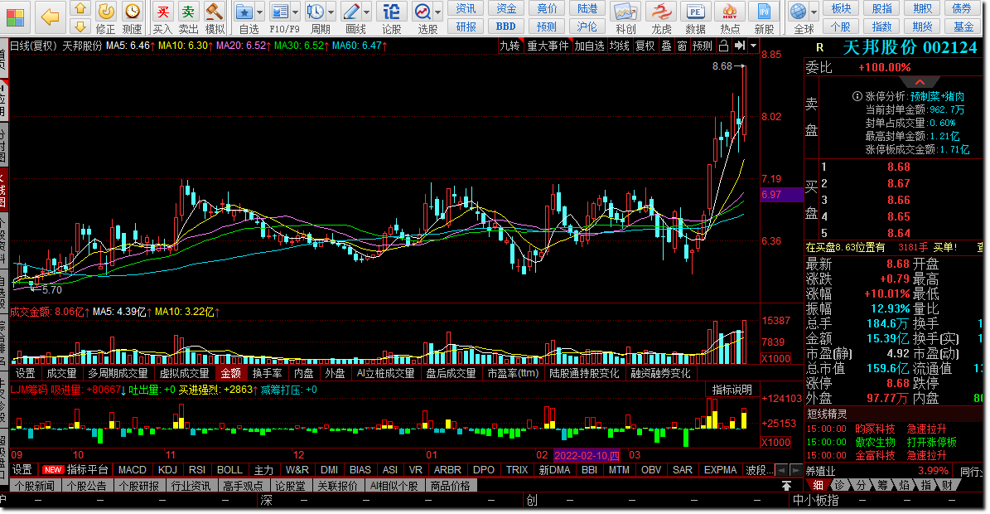Open 昀冢科技 in short-term alerts
Screen dimensions: 990x514
point(875,429)
